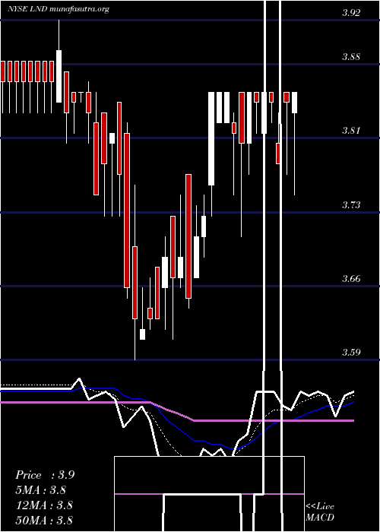380x532 pixels.
Task: Click the Price : 3.9 readout
Action: coord(45,475)
